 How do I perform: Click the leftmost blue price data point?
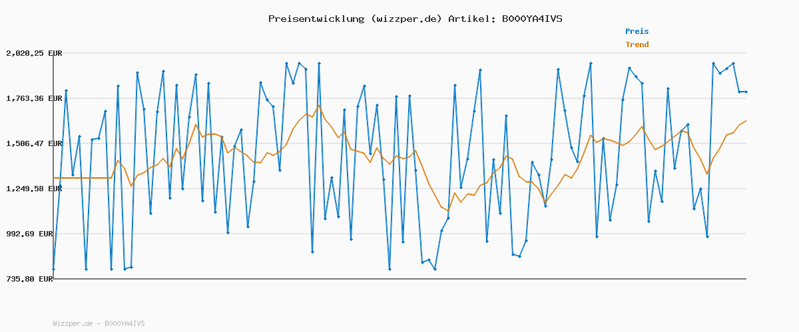(53, 269)
